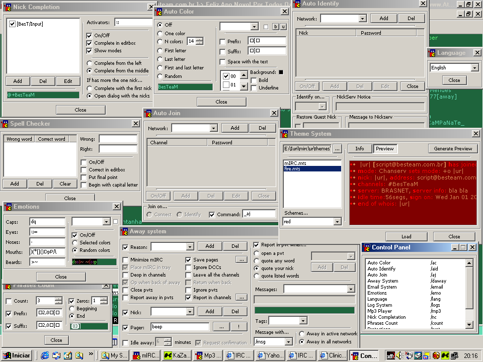Switch to the mIRC taskbar button
Viewport: 483px width, 362px height.
[145, 355]
